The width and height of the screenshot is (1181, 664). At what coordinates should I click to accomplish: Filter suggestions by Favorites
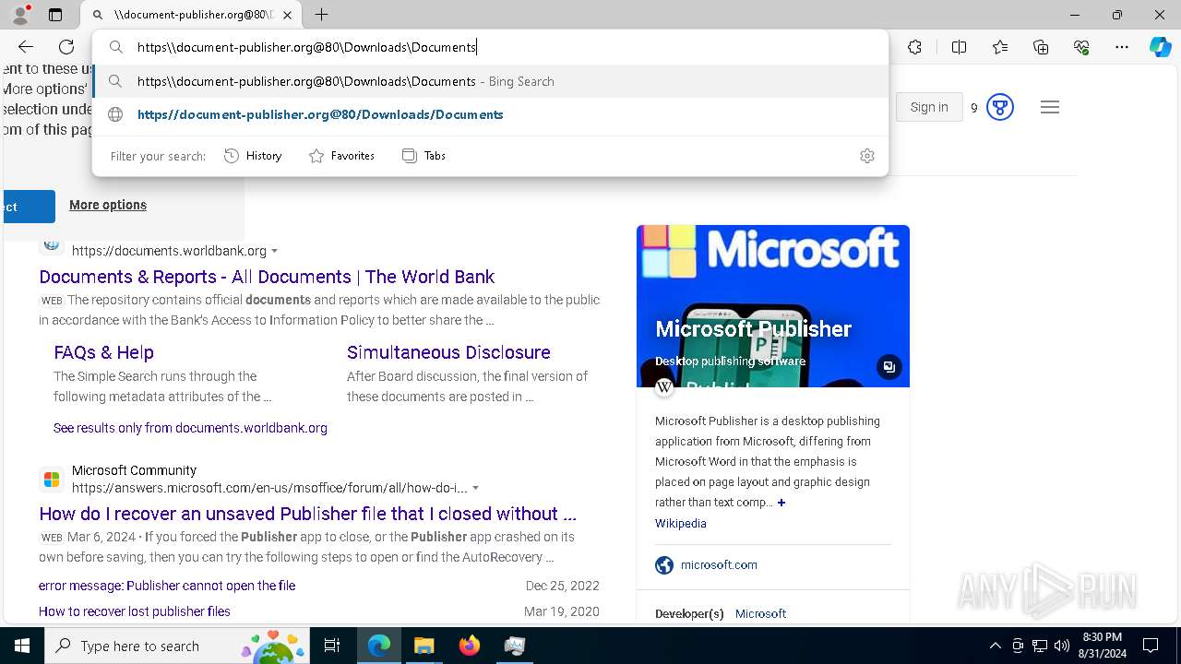tap(341, 156)
